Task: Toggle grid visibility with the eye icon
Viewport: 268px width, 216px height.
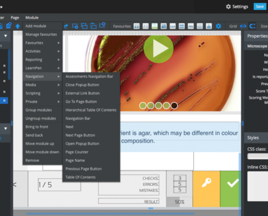Action: 243,26
